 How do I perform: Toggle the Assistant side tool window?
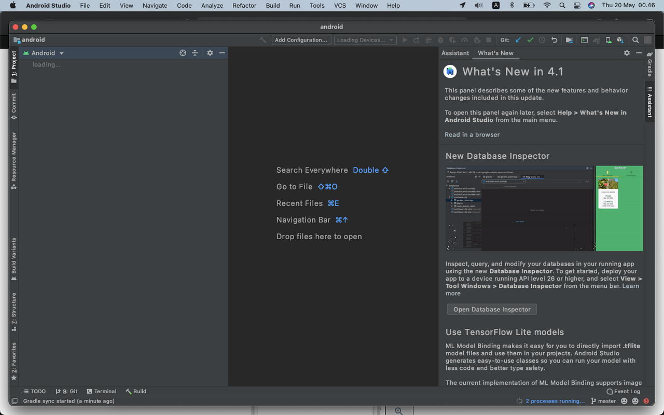[649, 102]
